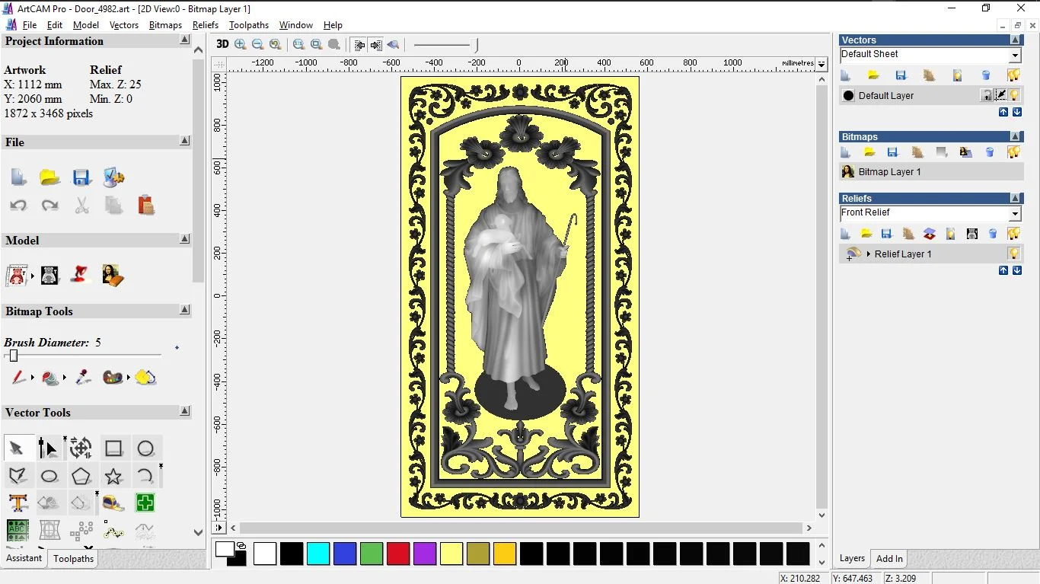Select the red paint brush tool
This screenshot has height=584, width=1040.
pos(18,377)
